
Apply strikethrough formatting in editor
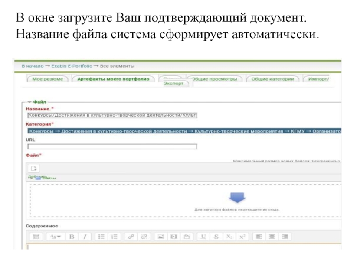(216, 237)
